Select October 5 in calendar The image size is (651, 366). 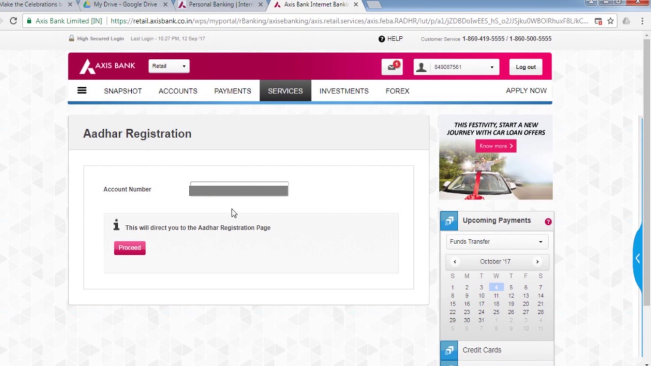[511, 288]
